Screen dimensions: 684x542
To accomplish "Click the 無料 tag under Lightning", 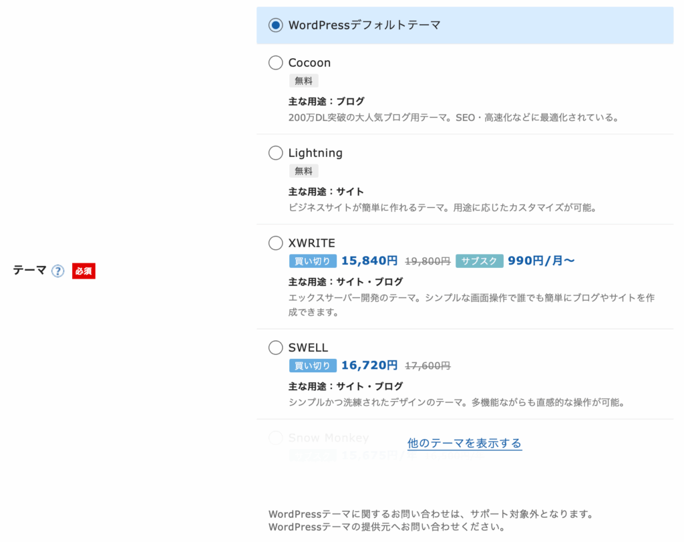I will tap(304, 171).
